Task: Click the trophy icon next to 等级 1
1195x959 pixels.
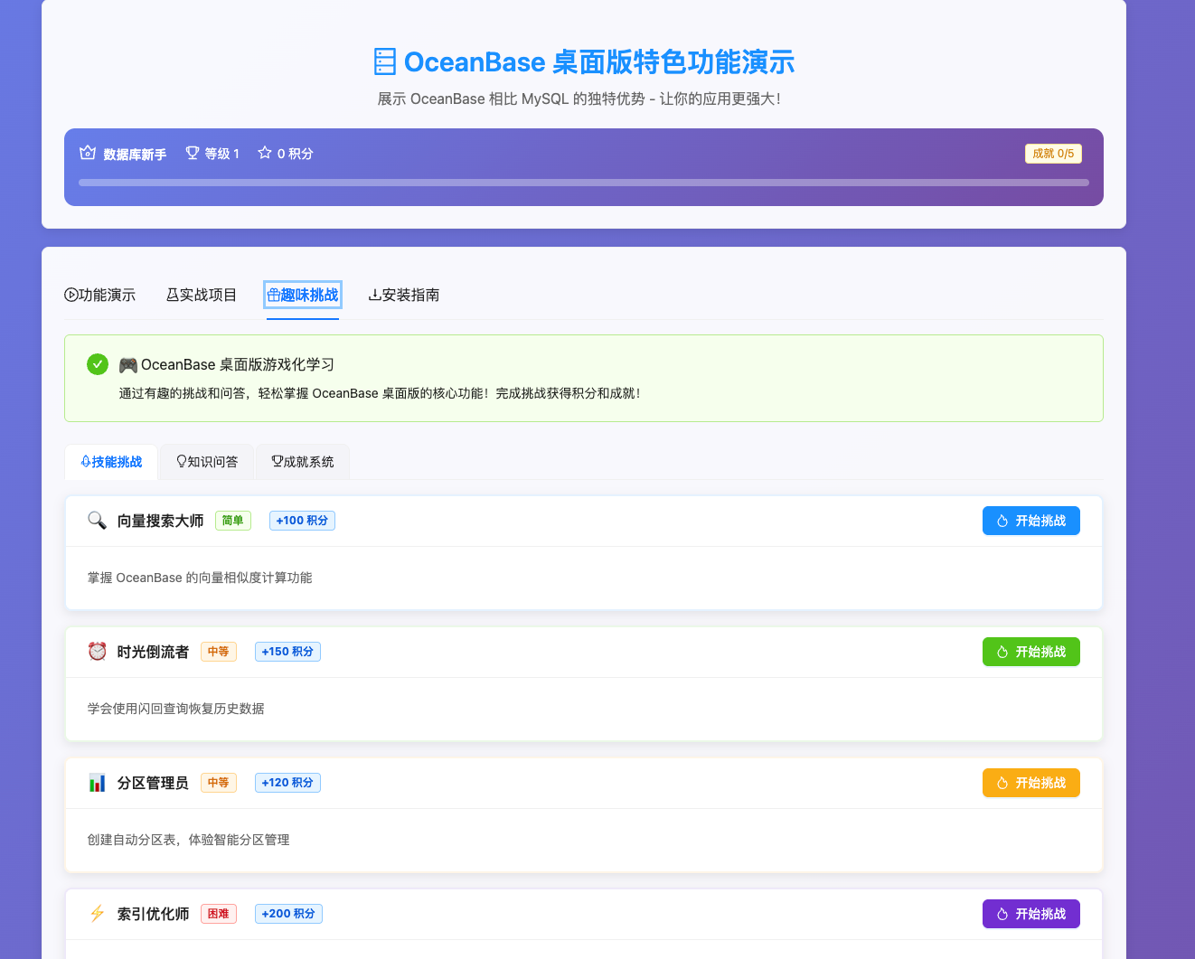Action: pyautogui.click(x=192, y=153)
